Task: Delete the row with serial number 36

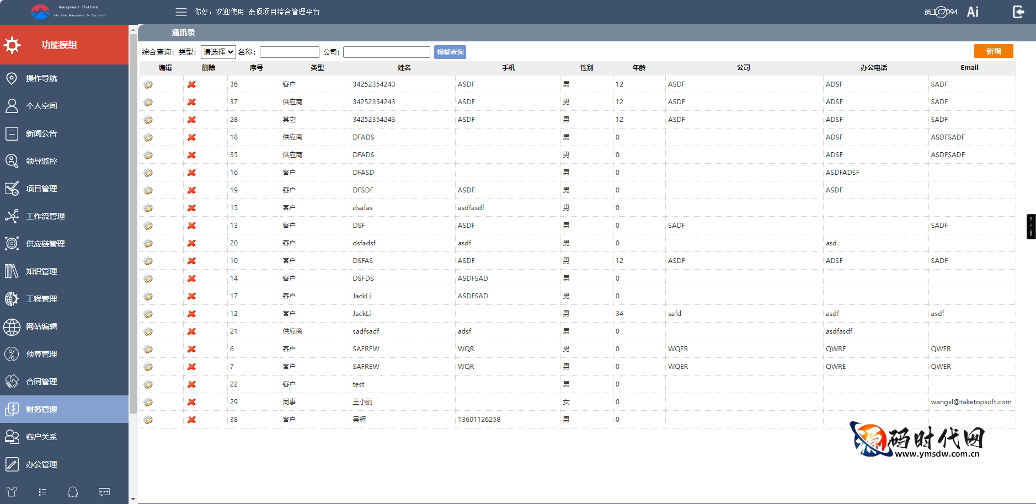Action: click(x=191, y=84)
